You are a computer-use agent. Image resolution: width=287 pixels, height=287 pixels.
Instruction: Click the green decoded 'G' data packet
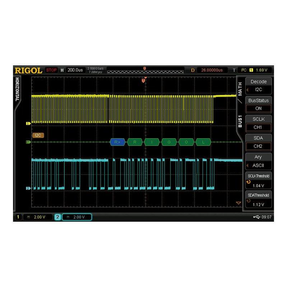point(169,142)
